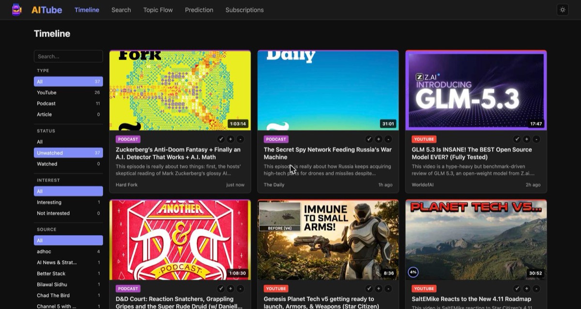
Task: Open the Search tab
Action: click(121, 10)
